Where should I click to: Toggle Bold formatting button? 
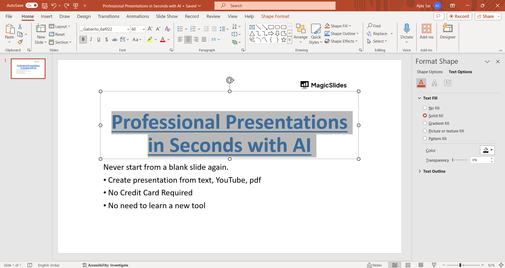point(83,39)
